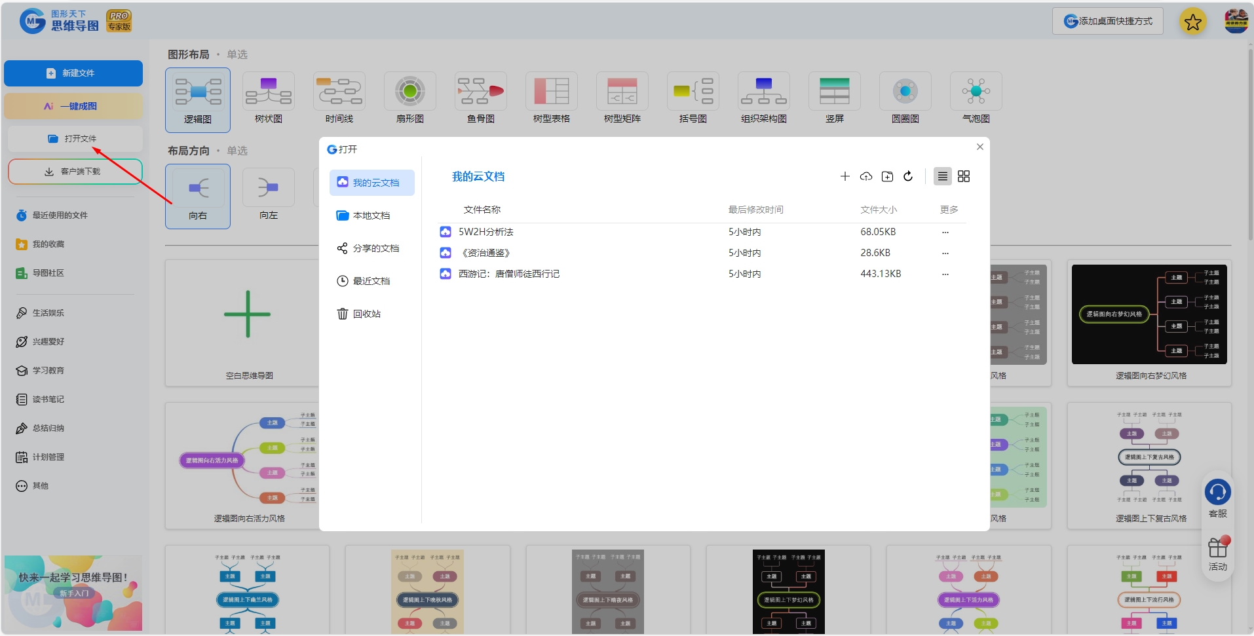Open more options for 西游记 file
This screenshot has width=1254, height=636.
tap(945, 274)
